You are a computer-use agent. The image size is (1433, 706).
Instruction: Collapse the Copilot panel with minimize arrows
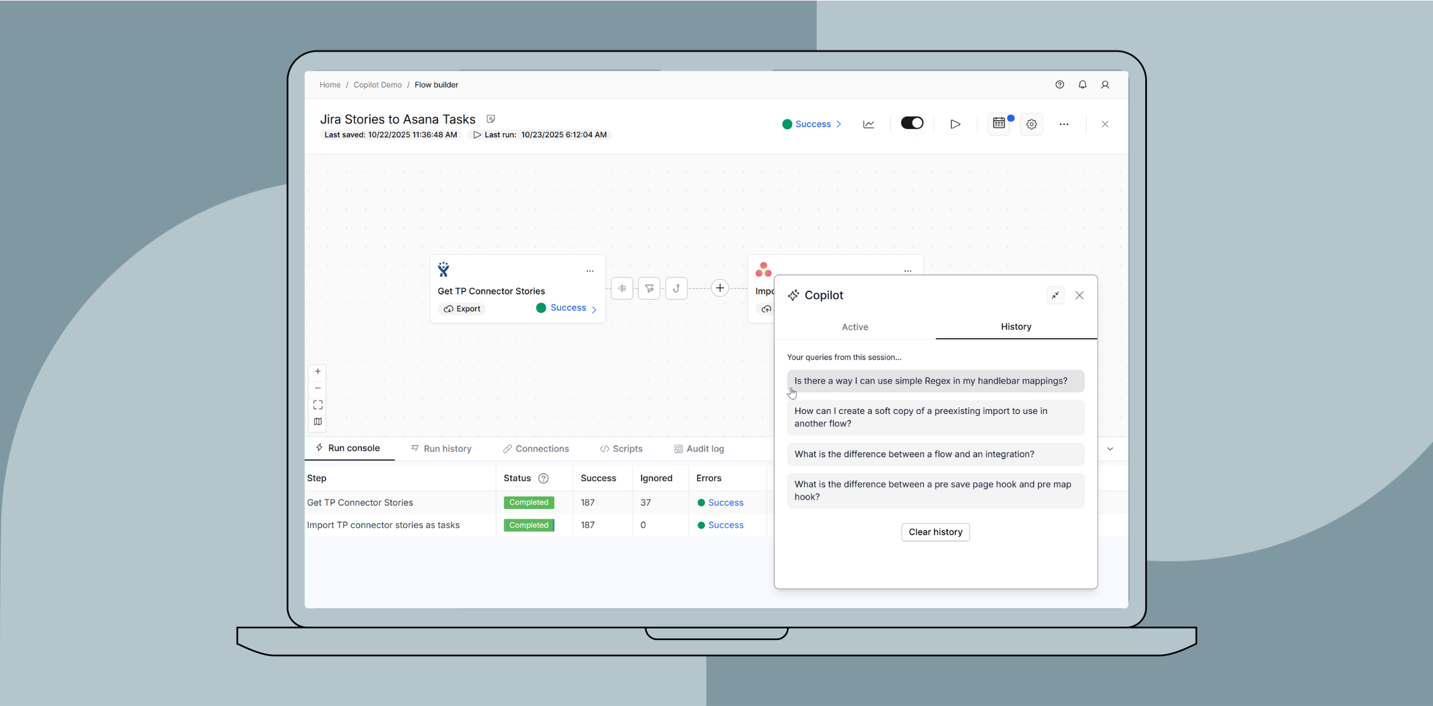(x=1055, y=295)
